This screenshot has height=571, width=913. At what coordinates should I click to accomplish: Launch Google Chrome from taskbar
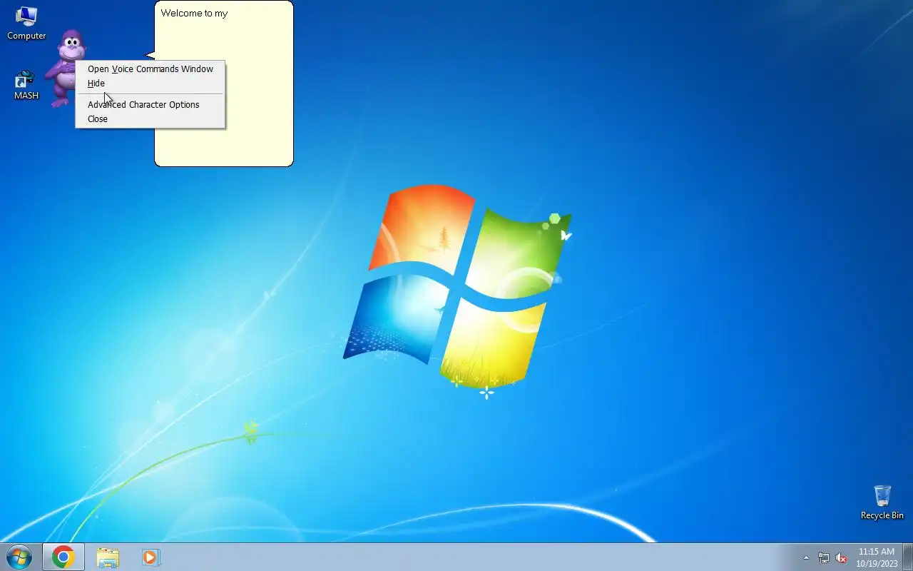[x=63, y=557]
